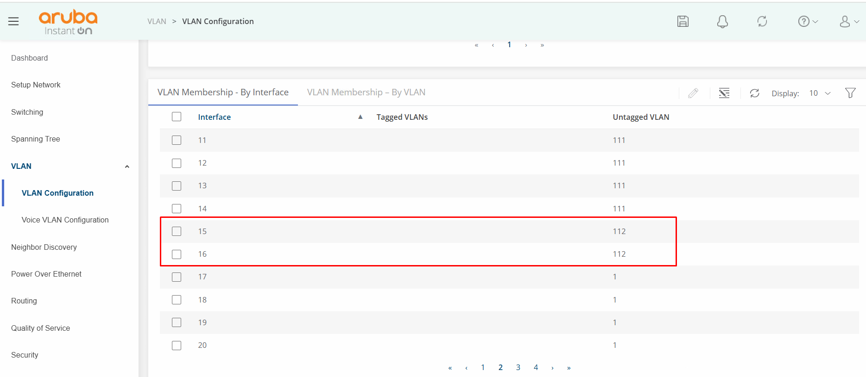Go to page 3 of interface table
866x377 pixels.
pyautogui.click(x=518, y=367)
